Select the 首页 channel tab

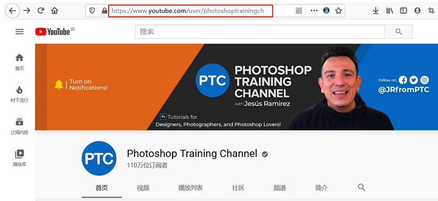point(102,187)
